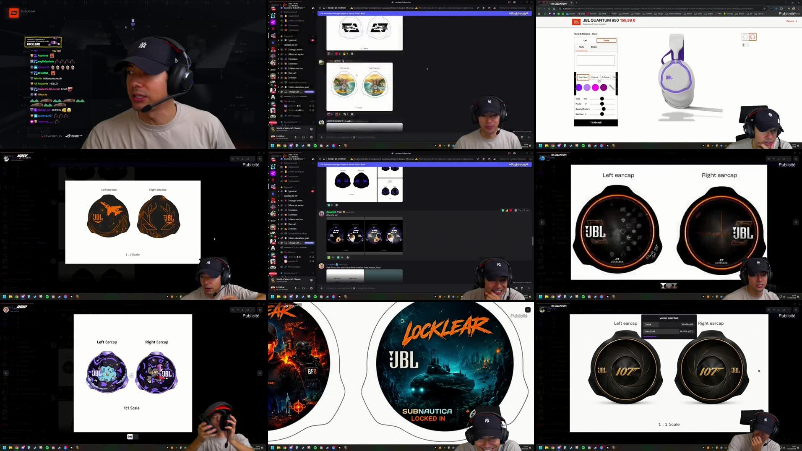Open the Texte tab in JBL configurator
This screenshot has height=451, width=802.
(x=581, y=47)
